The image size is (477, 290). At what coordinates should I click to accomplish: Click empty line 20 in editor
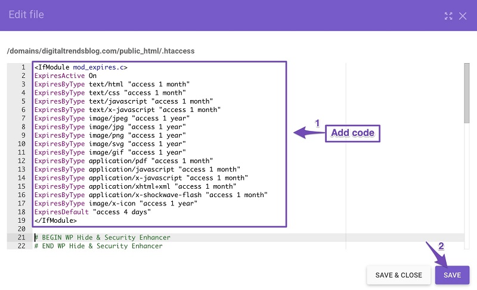click(188, 229)
